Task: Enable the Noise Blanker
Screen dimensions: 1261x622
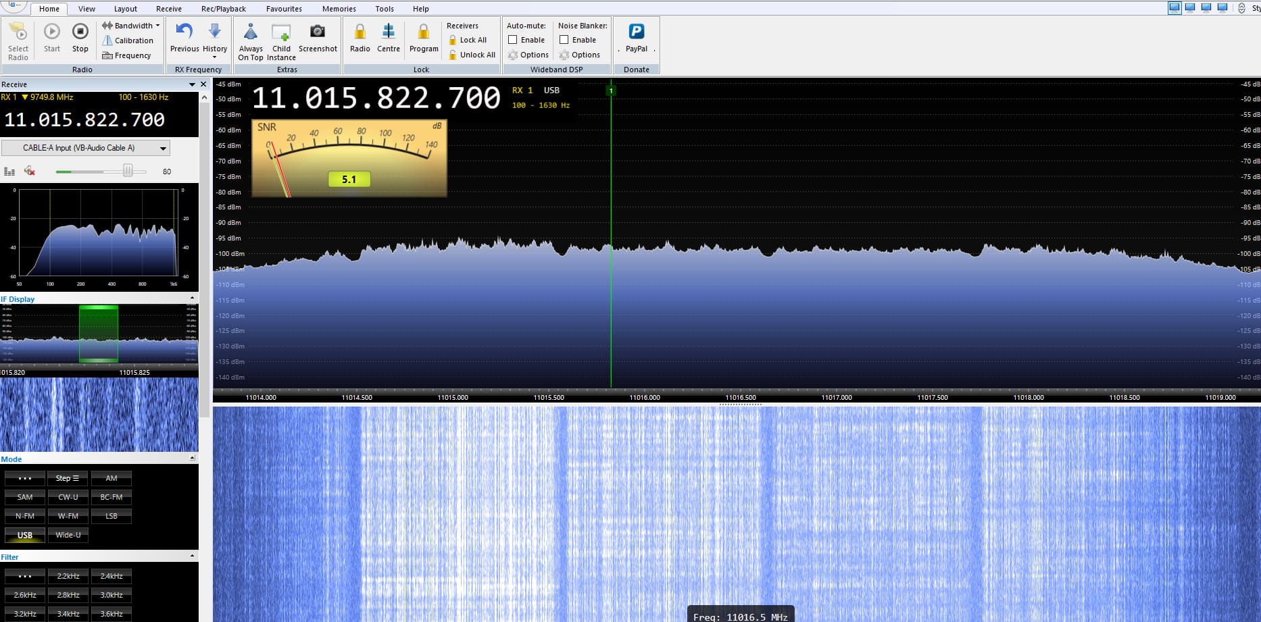Action: 565,40
